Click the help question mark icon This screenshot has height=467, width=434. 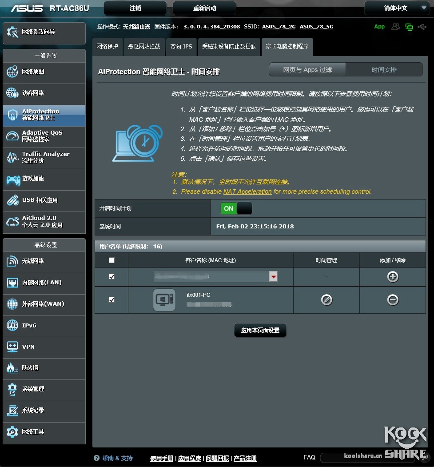click(96, 458)
